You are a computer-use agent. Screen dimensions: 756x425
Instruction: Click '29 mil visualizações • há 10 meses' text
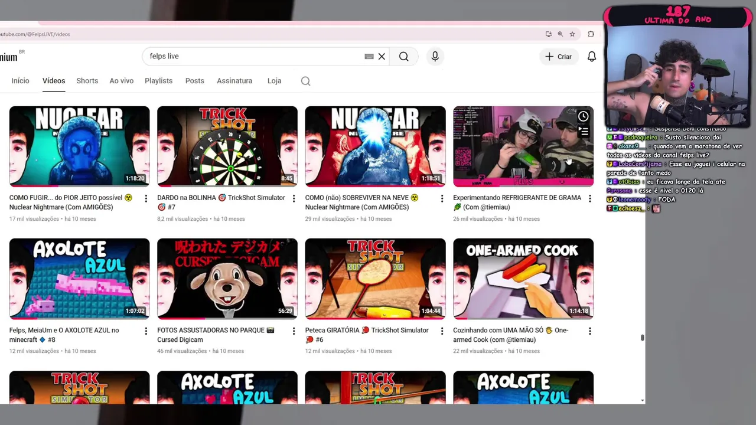348,219
